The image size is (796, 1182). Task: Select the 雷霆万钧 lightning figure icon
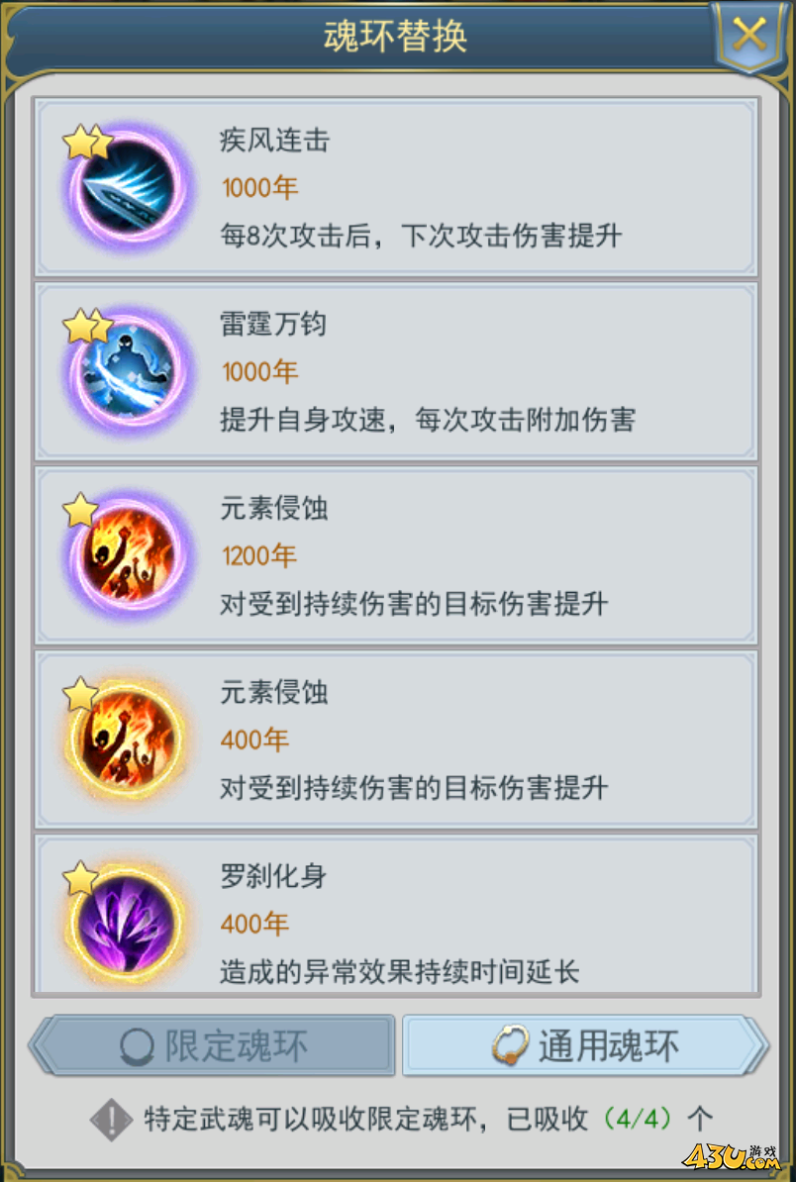(x=127, y=371)
